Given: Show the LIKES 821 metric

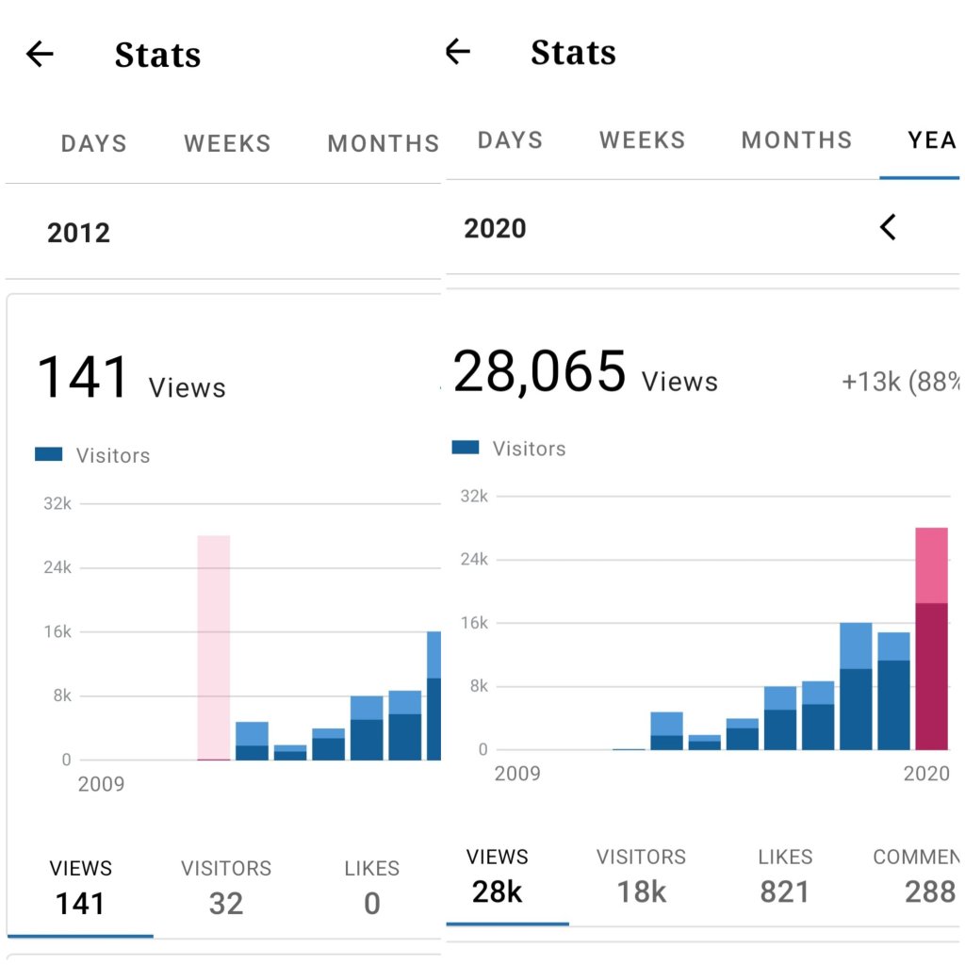Looking at the screenshot, I should click(785, 876).
